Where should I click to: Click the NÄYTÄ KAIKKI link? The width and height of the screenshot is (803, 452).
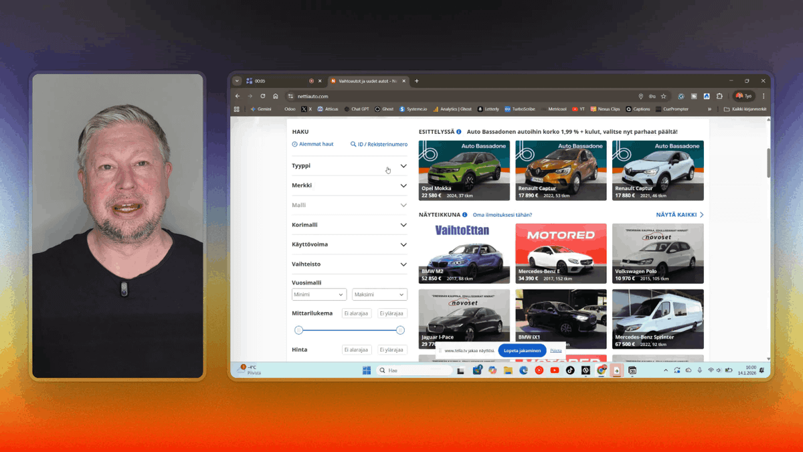[679, 215]
